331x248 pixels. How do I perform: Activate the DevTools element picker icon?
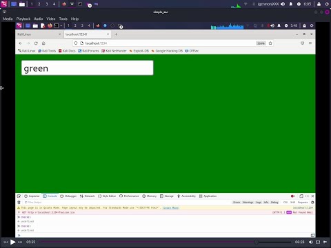click(x=19, y=196)
